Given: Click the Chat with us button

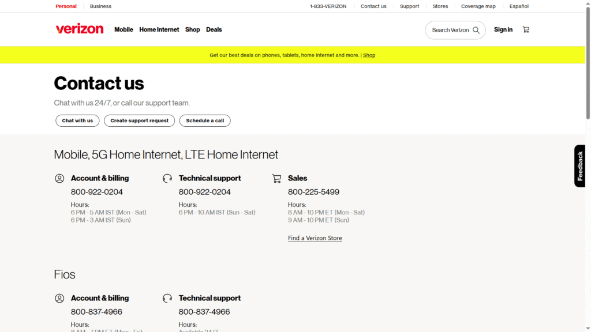Looking at the screenshot, I should [x=77, y=120].
